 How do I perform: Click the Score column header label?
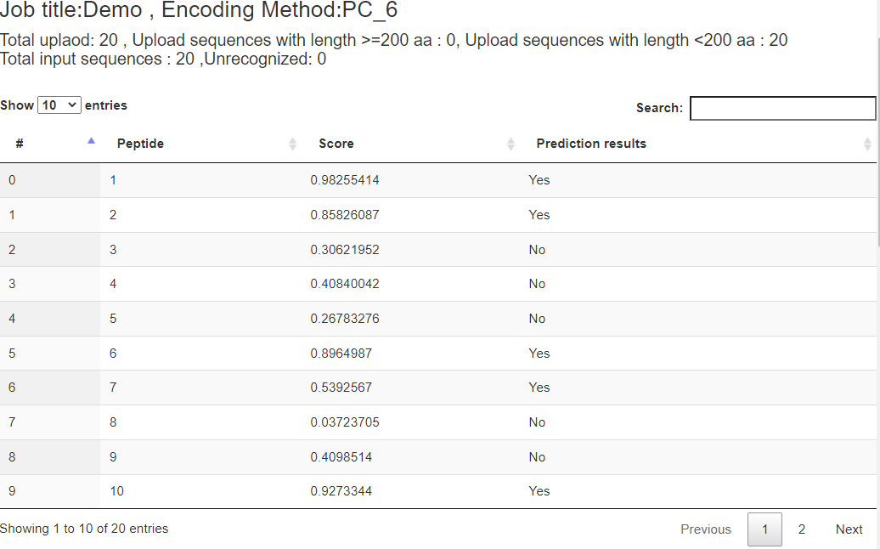(336, 144)
